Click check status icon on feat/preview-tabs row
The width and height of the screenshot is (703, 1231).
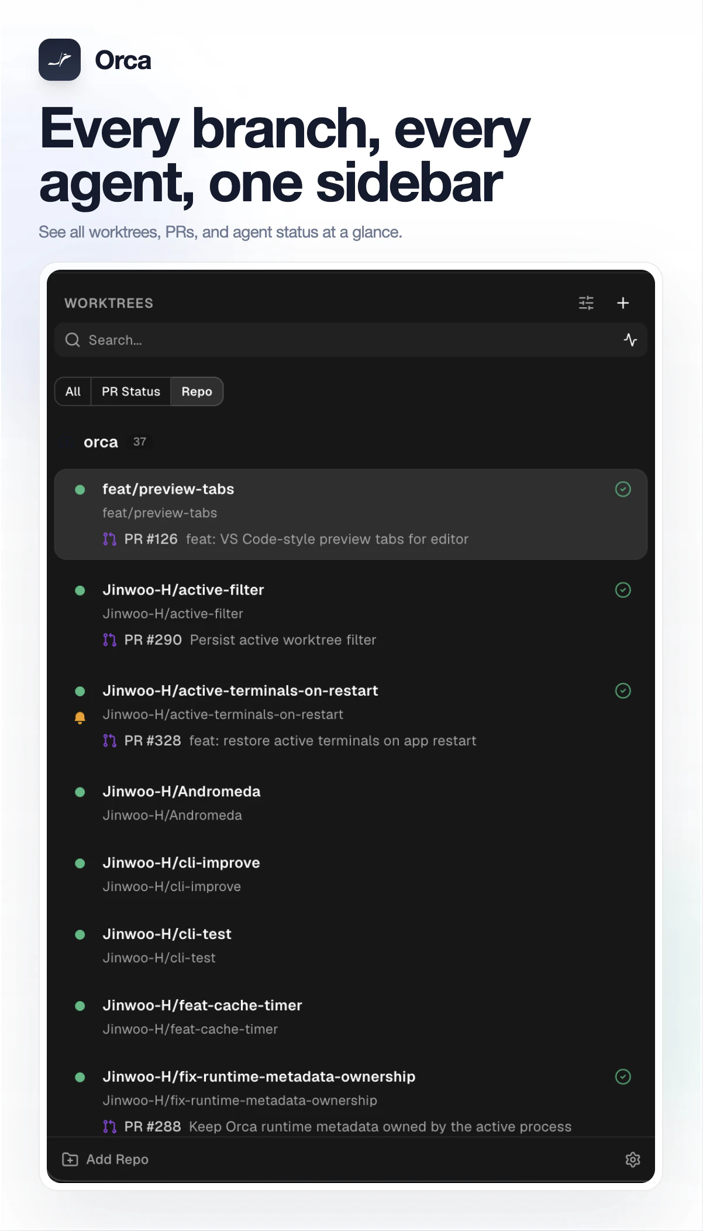[623, 489]
